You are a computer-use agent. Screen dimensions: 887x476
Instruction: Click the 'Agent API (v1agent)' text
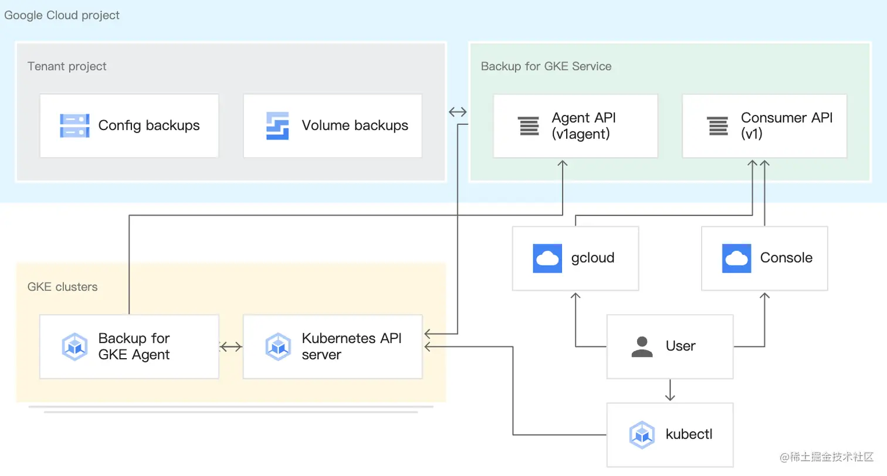(584, 125)
